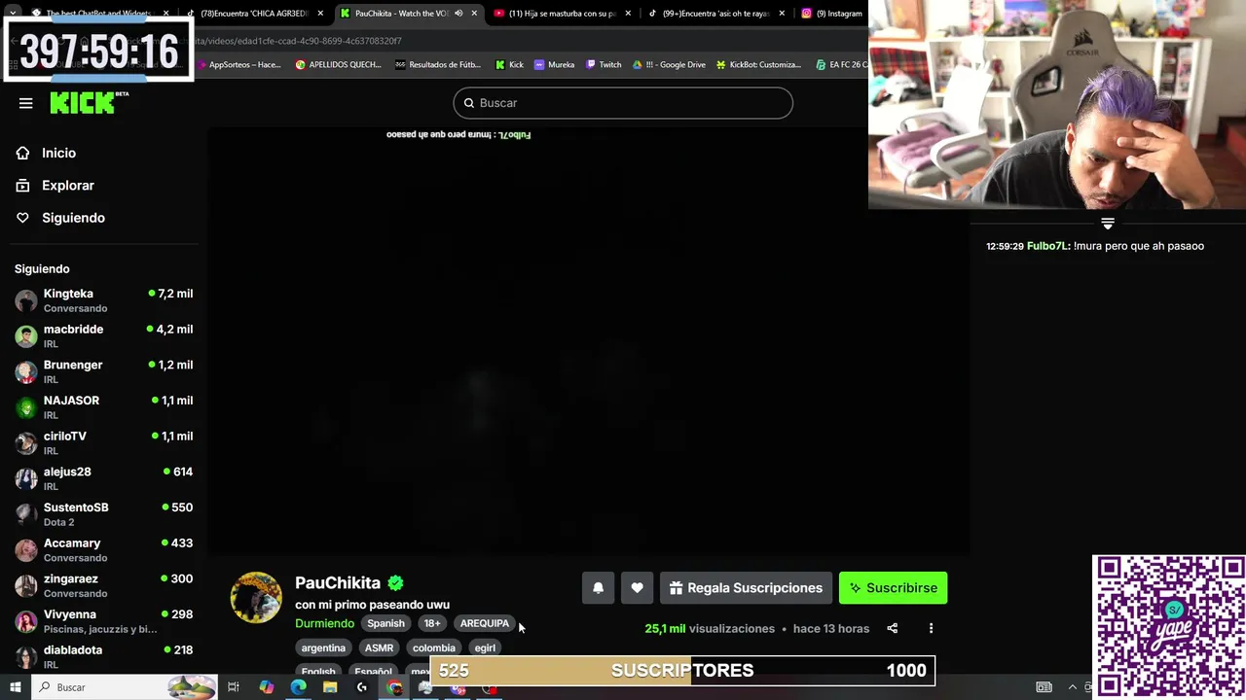Click Accamary's avatar in the sidebar
The height and width of the screenshot is (700, 1246).
tap(26, 549)
